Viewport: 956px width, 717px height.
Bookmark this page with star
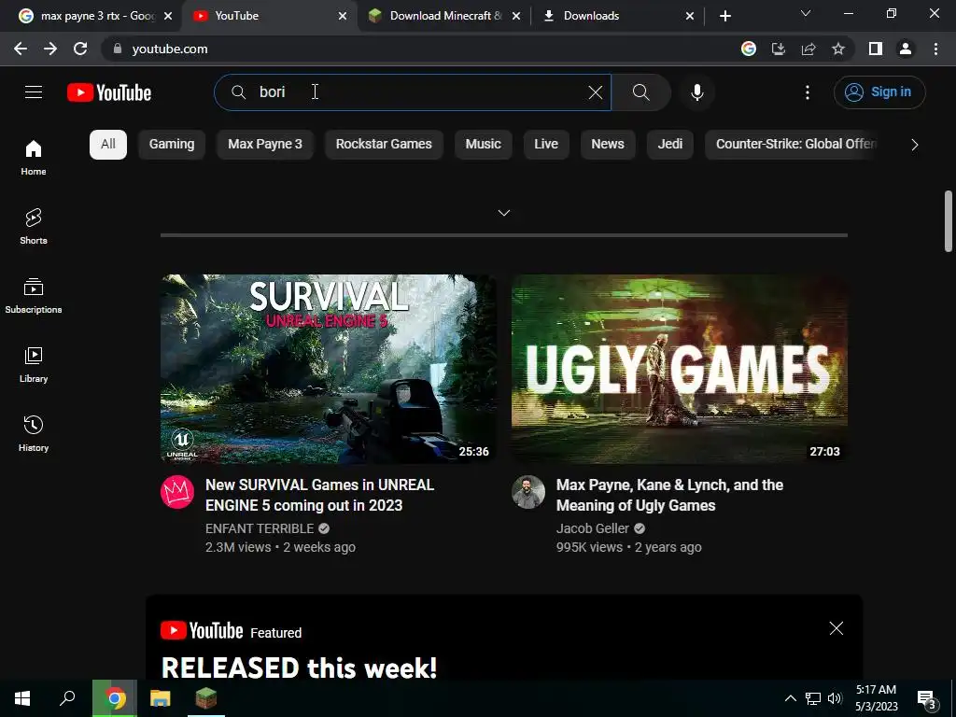(838, 49)
